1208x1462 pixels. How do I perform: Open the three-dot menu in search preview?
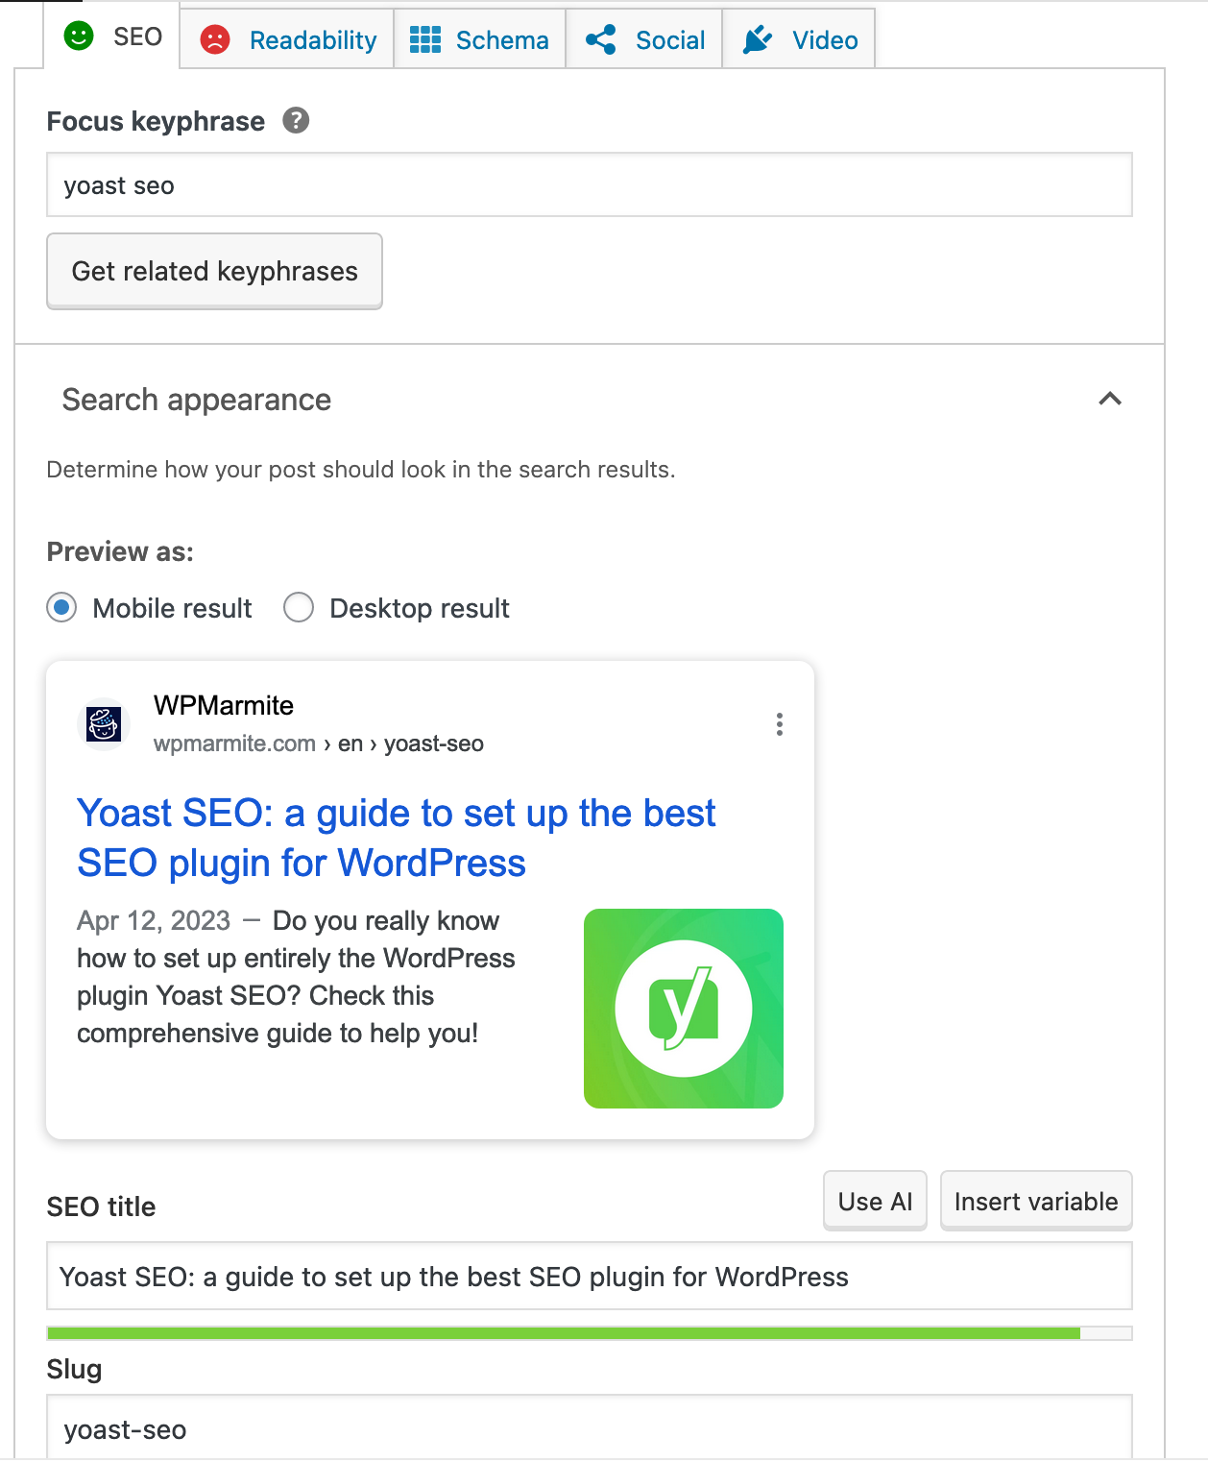[x=779, y=725]
